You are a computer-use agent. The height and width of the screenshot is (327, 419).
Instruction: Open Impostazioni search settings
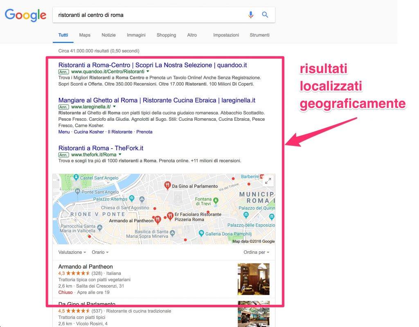point(226,35)
